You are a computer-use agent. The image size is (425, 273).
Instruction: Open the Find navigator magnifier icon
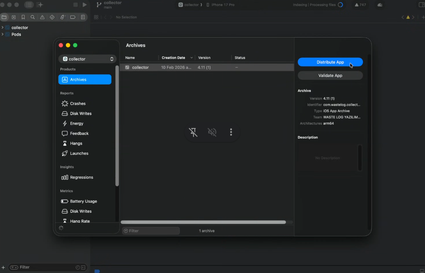pos(33,17)
